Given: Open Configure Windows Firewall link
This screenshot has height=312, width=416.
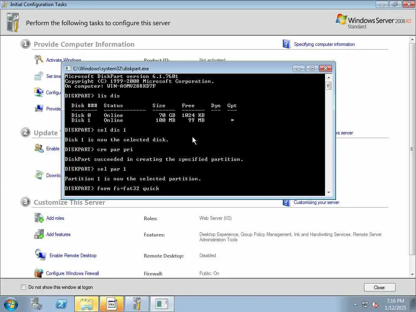Looking at the screenshot, I should 72,273.
